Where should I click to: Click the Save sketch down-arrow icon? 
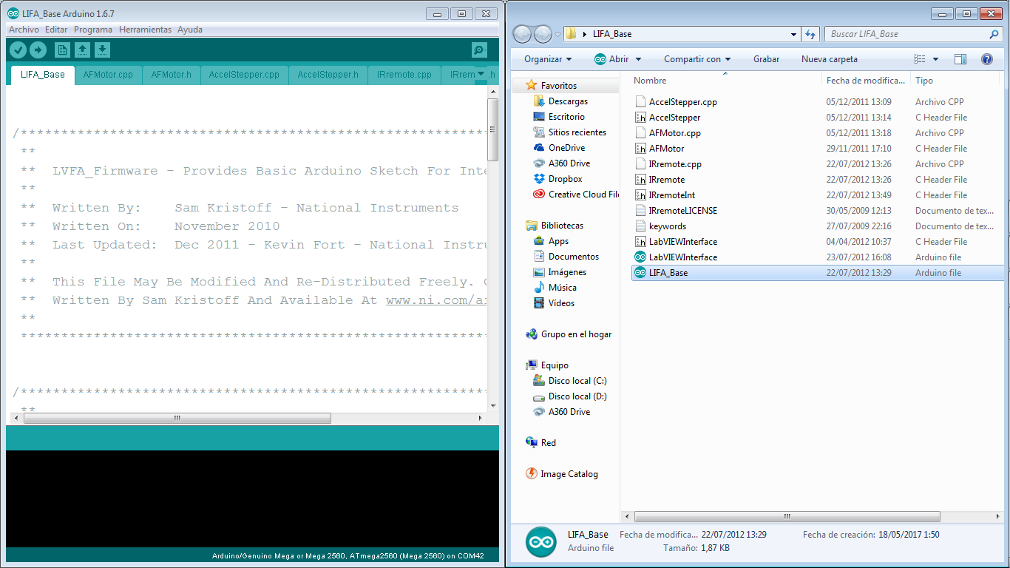tap(103, 50)
